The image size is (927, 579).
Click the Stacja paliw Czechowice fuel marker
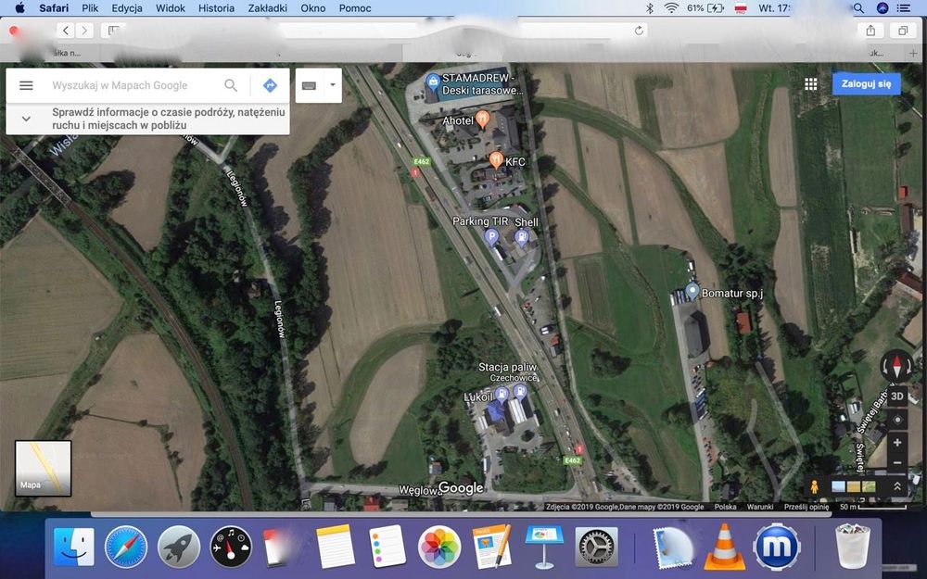(520, 391)
